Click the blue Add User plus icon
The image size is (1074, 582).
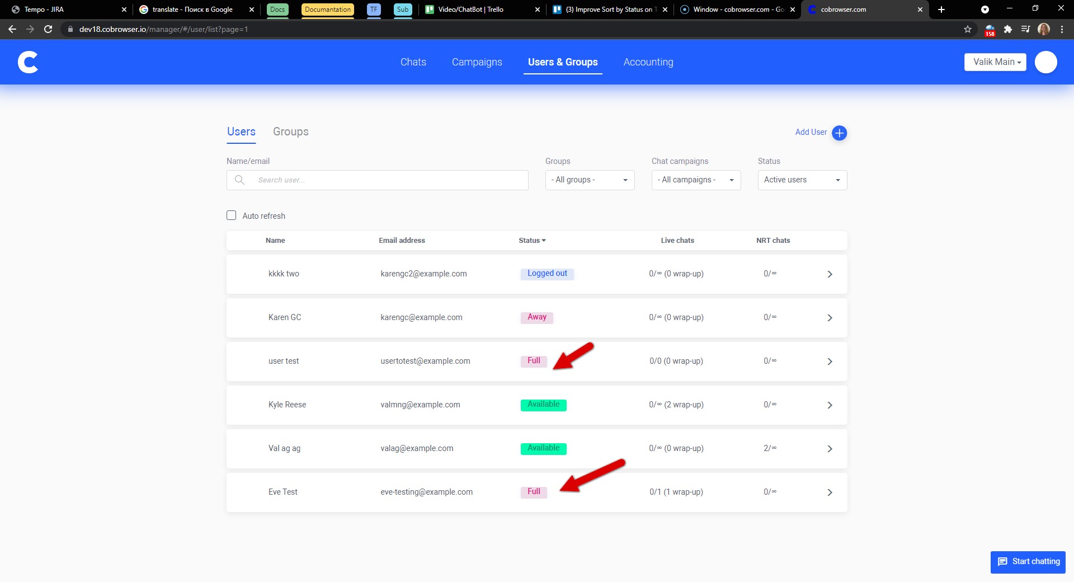tap(839, 133)
